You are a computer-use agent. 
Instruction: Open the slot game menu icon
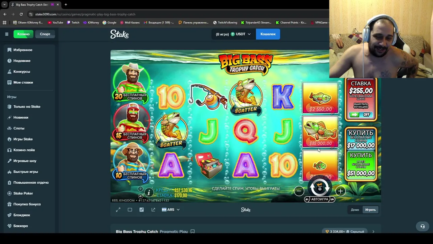coord(140,189)
